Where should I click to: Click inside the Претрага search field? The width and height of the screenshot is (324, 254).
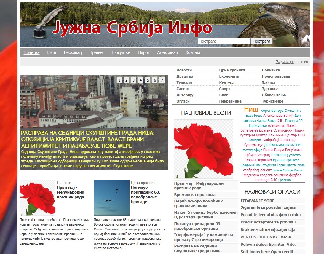click(x=224, y=41)
